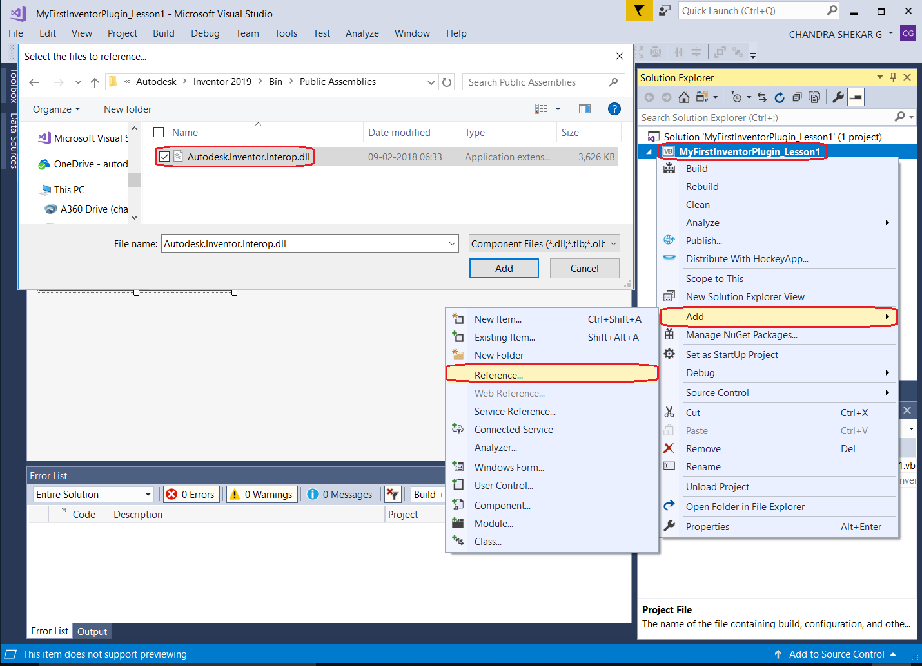Switch to the Output tab
This screenshot has width=922, height=666.
click(92, 631)
